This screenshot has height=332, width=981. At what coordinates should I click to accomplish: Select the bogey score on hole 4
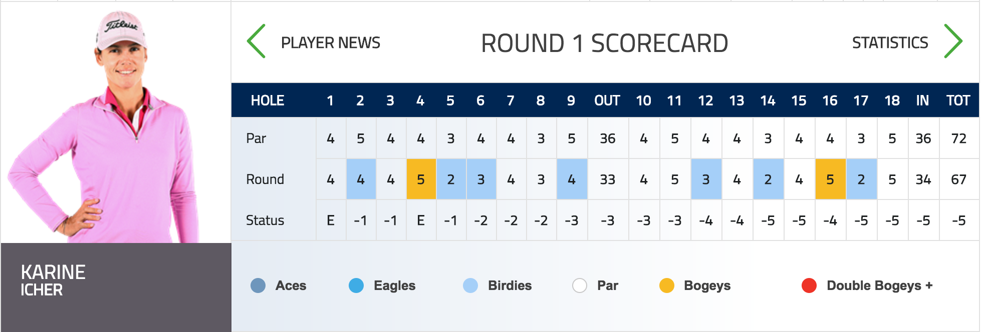(421, 179)
